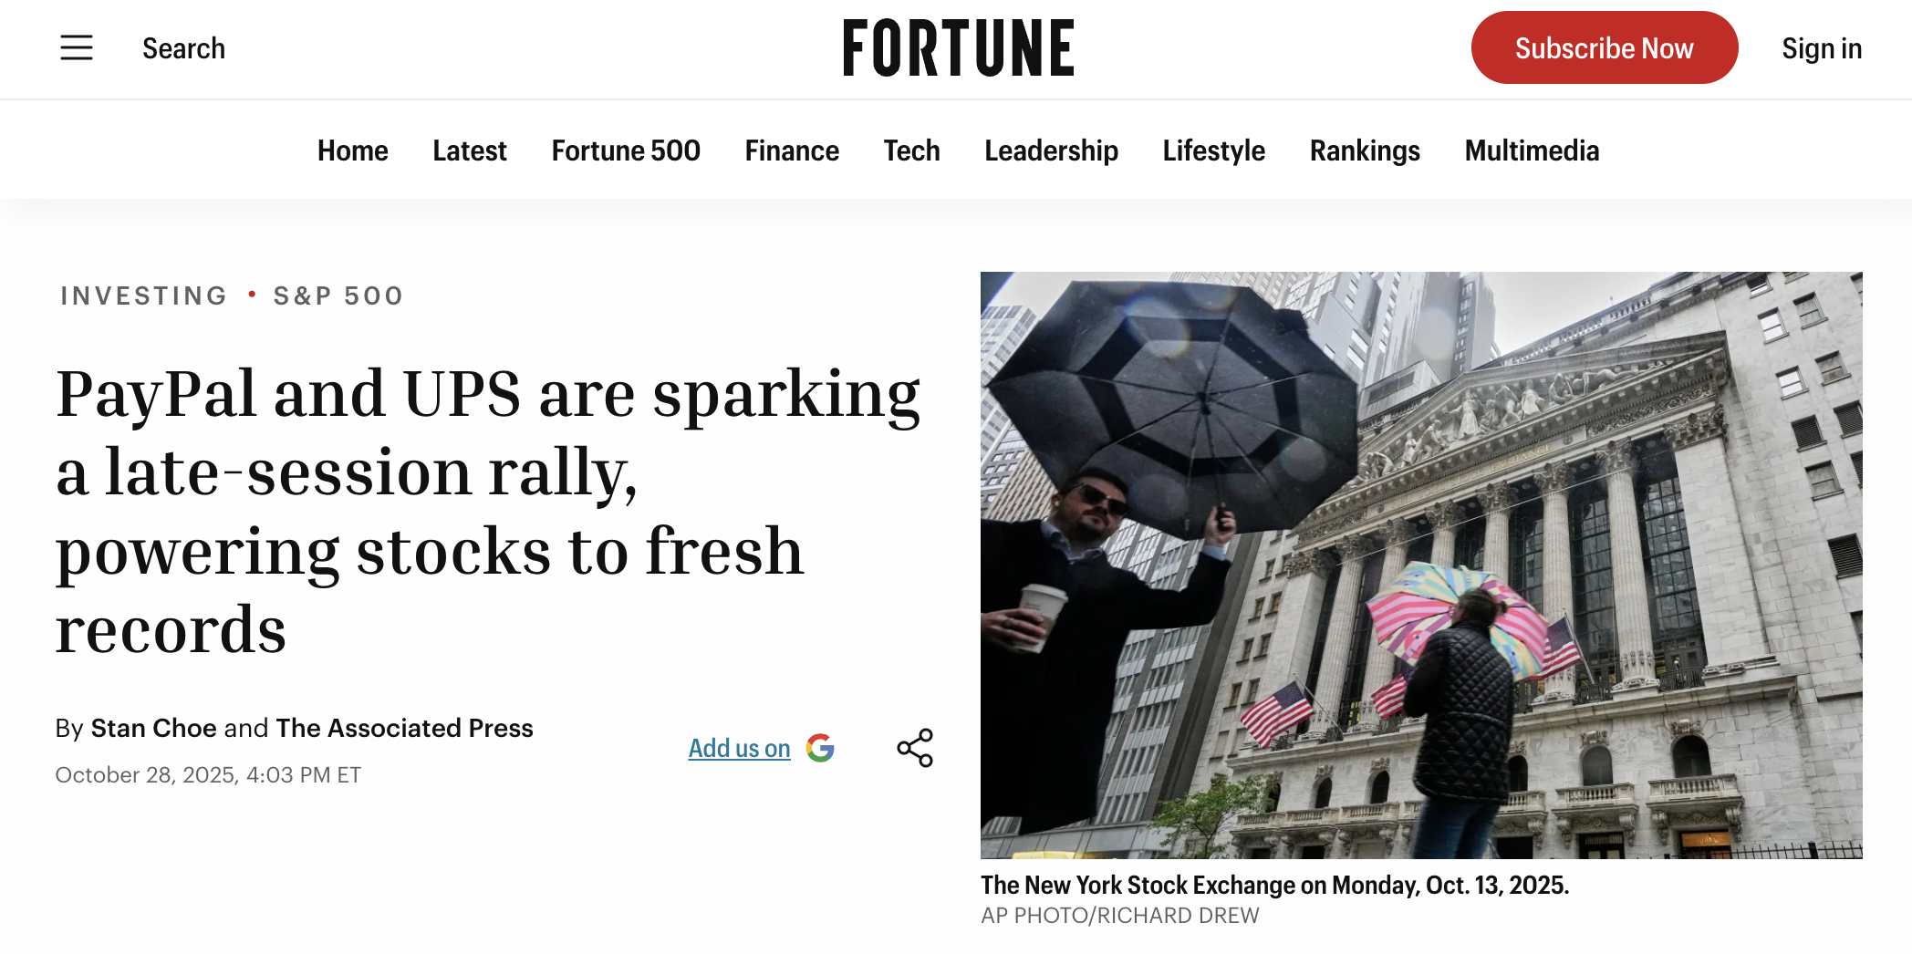Select the Leadership nav item
The image size is (1912, 954).
click(1051, 150)
